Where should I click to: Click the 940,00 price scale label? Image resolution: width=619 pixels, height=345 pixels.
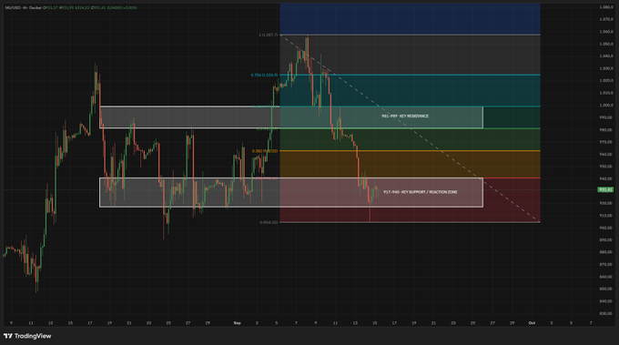click(606, 178)
